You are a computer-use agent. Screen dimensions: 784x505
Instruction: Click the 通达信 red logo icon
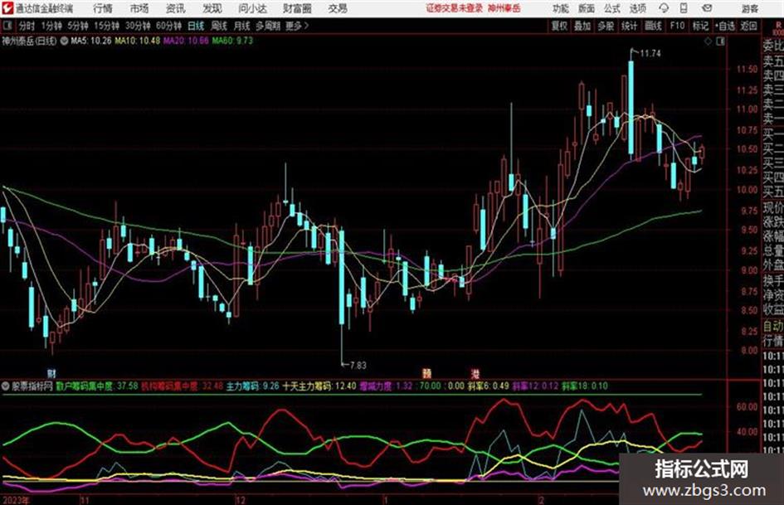(x=7, y=8)
